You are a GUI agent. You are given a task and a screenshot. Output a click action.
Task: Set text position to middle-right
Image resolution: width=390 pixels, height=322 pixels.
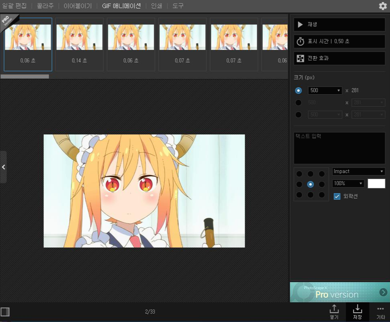pyautogui.click(x=322, y=184)
